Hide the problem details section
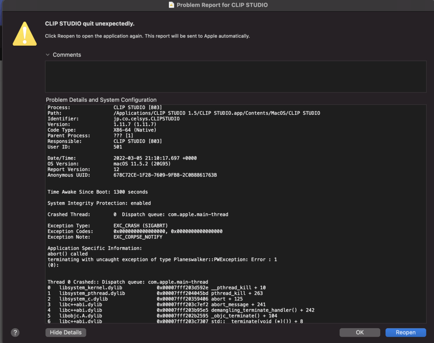The image size is (434, 343). point(66,332)
